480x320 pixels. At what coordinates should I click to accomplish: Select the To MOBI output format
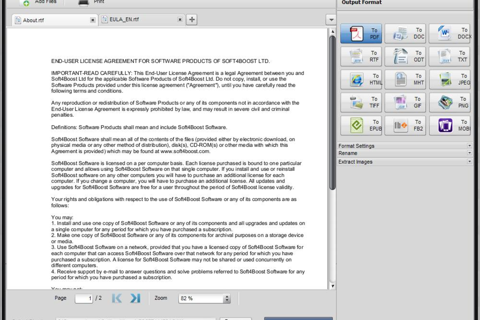click(x=449, y=125)
